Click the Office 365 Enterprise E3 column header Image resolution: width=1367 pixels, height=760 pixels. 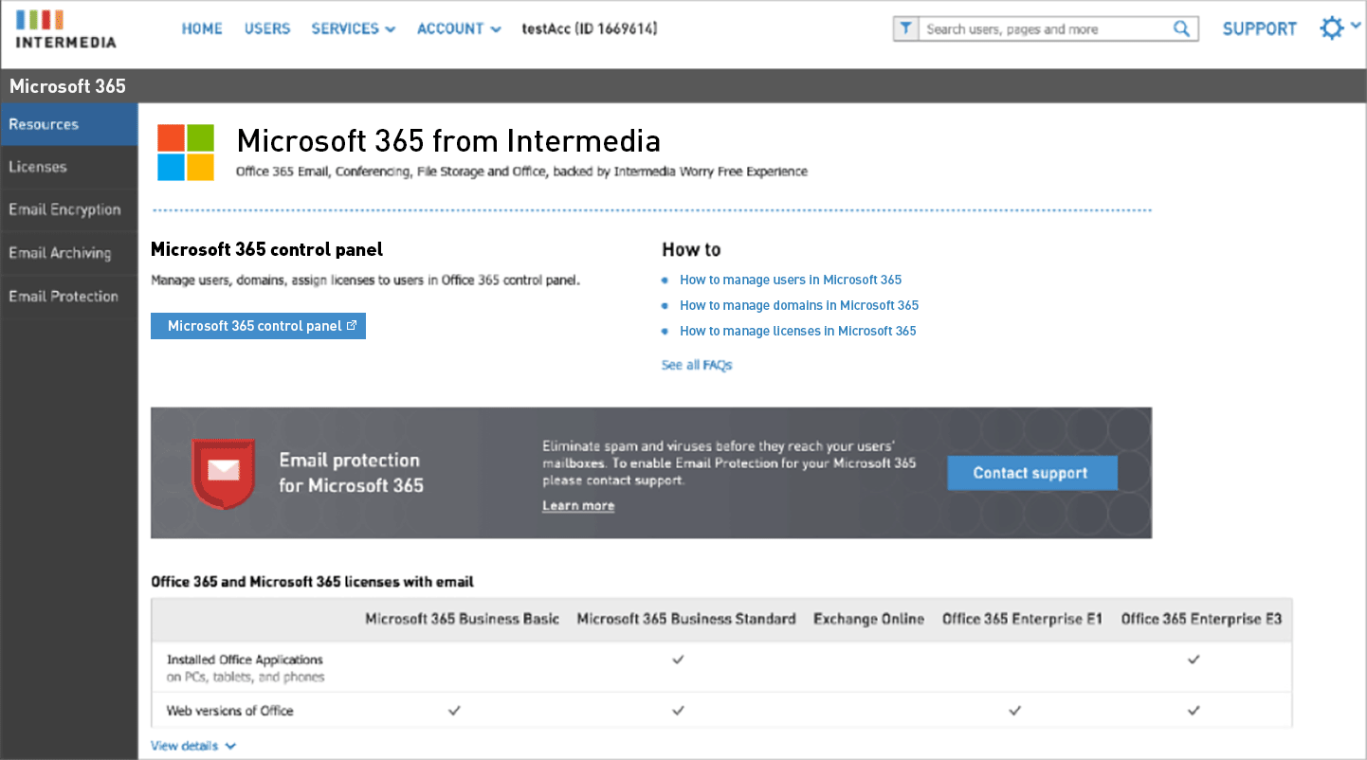pyautogui.click(x=1201, y=619)
